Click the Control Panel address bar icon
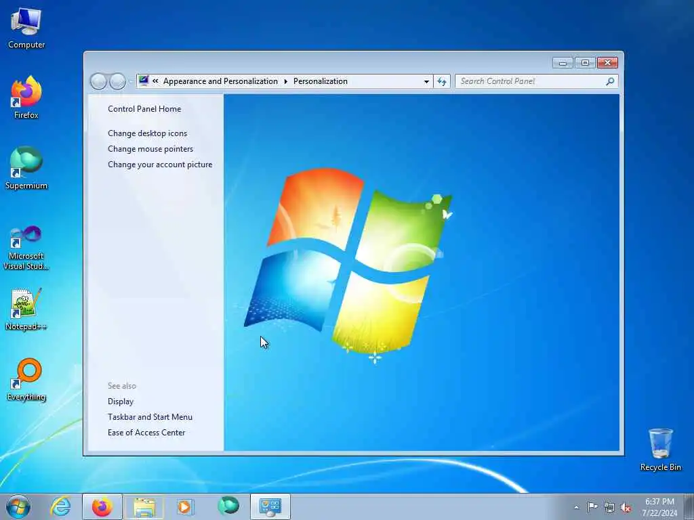Image resolution: width=694 pixels, height=520 pixels. point(144,81)
